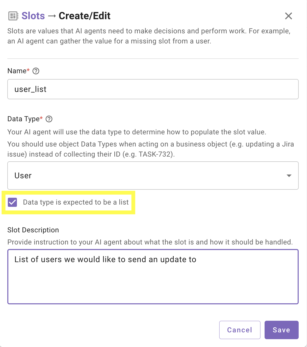Save the user_list slot
This screenshot has width=307, height=347.
(282, 330)
